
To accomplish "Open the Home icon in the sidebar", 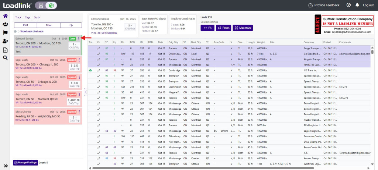I will point(5,16).
